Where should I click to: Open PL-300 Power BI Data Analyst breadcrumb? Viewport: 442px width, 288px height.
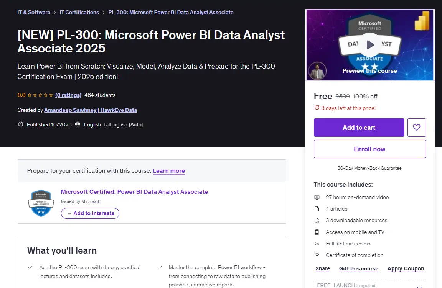(171, 12)
